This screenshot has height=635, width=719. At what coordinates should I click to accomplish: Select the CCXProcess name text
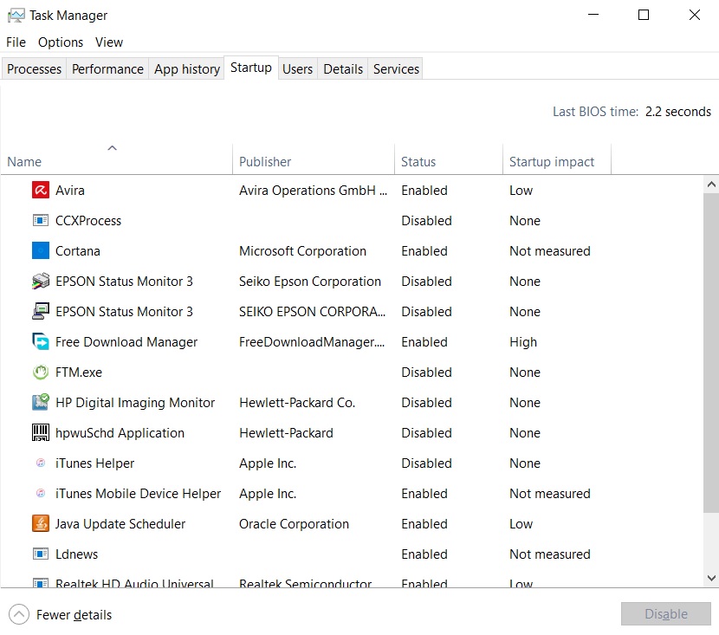88,221
